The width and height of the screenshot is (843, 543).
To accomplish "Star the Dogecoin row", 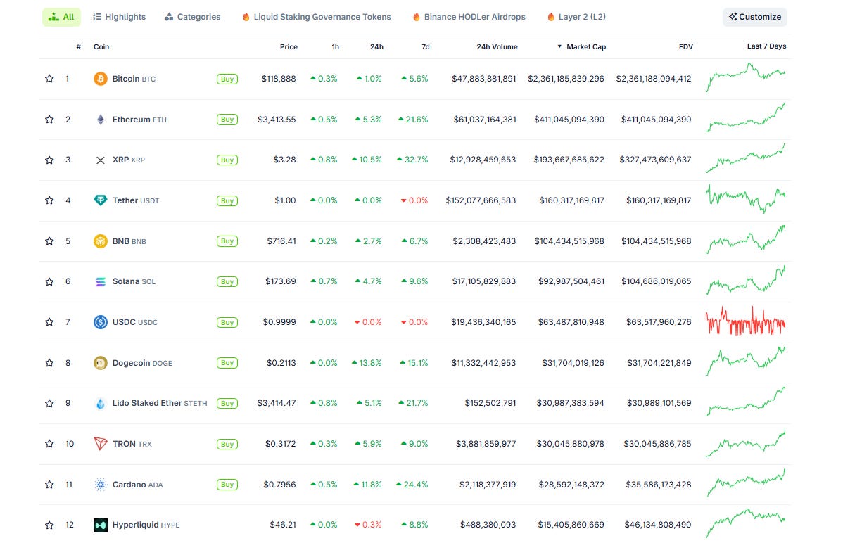I will pyautogui.click(x=49, y=363).
